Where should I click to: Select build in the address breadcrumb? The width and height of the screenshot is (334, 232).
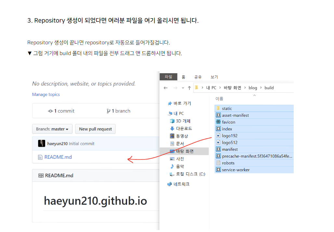(269, 88)
